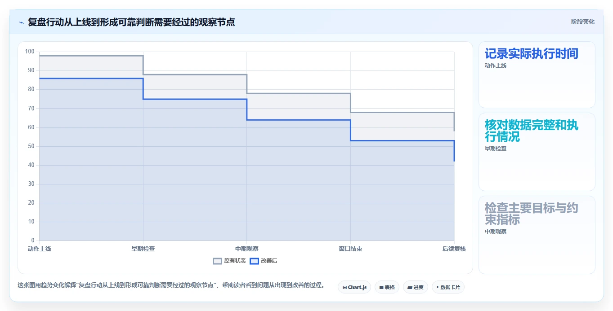Toggle the 改善后 legend entry
613x311 pixels.
[264, 261]
